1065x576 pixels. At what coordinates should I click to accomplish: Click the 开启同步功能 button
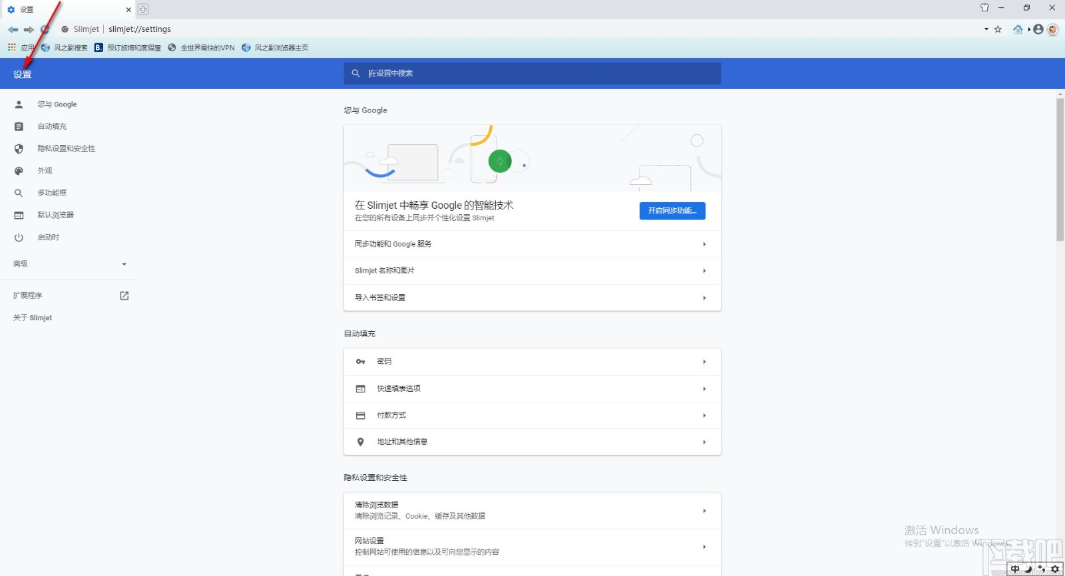[672, 211]
